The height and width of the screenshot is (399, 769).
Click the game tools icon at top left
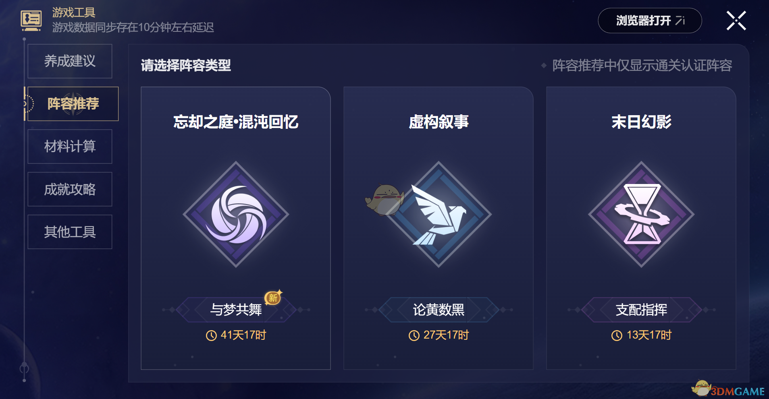[x=31, y=21]
